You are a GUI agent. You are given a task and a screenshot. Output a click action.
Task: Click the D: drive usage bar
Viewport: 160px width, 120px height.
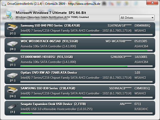point(86,50)
